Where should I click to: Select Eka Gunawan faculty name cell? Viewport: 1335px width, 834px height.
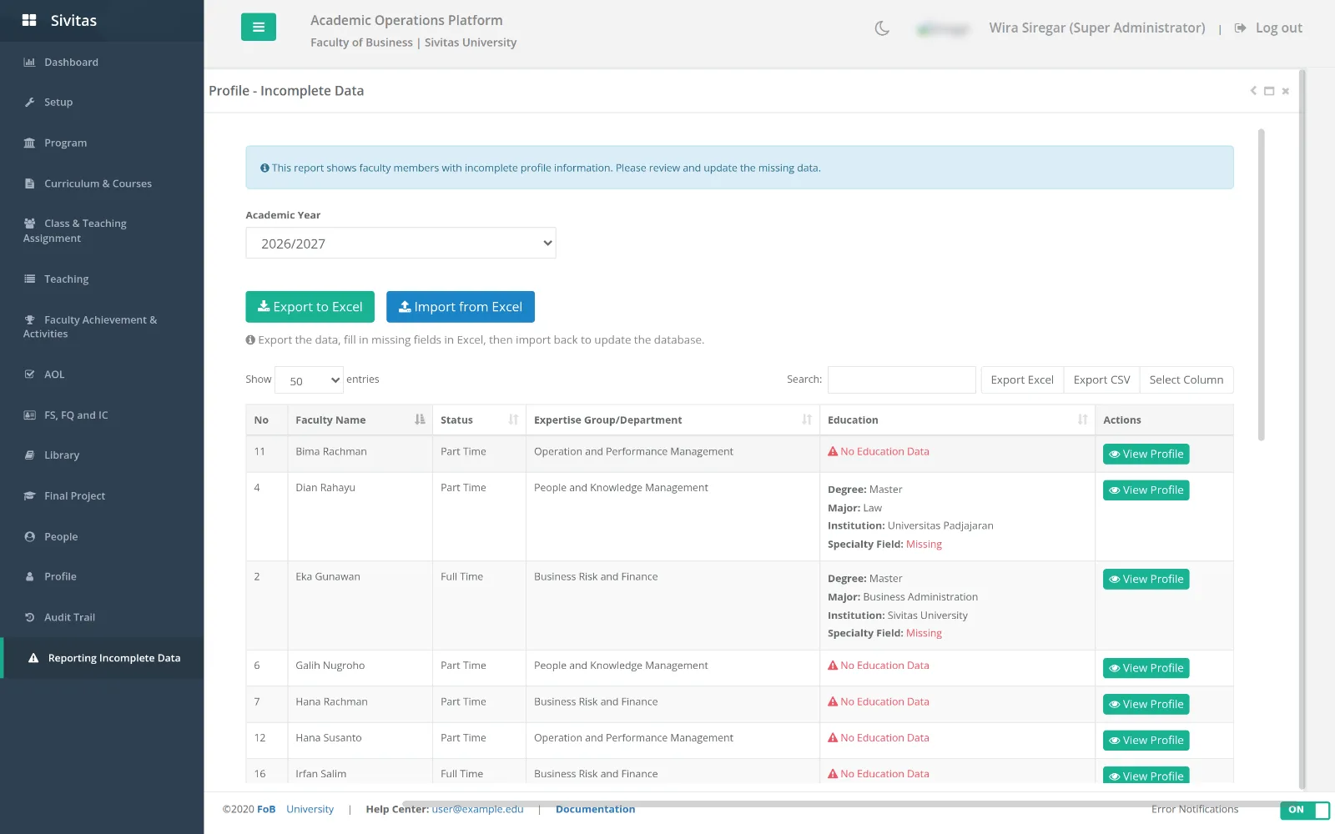360,605
